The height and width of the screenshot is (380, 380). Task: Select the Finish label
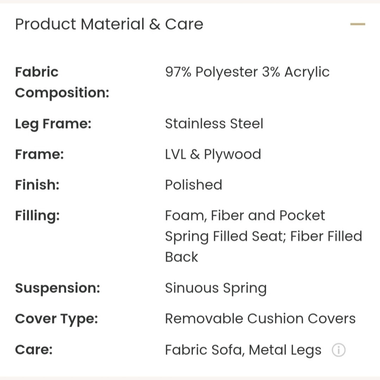[x=37, y=185]
